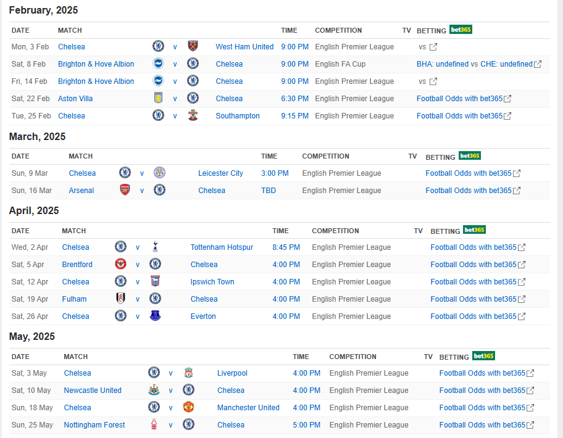Image resolution: width=563 pixels, height=438 pixels.
Task: Click the 'v' link in Everton row
Action: click(x=138, y=316)
